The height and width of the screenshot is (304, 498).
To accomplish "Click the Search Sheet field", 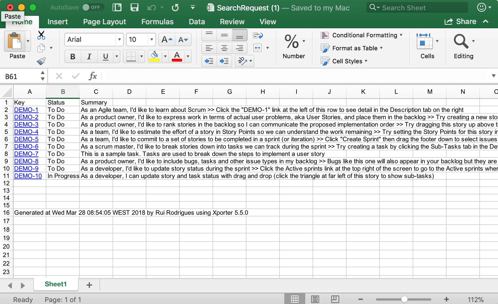I will [417, 8].
